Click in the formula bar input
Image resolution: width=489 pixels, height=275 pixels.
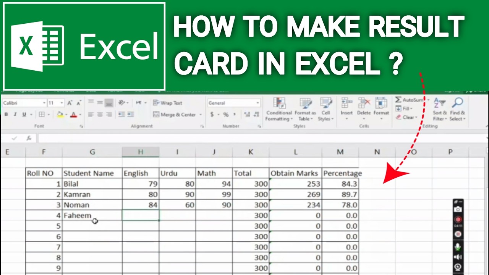263,138
